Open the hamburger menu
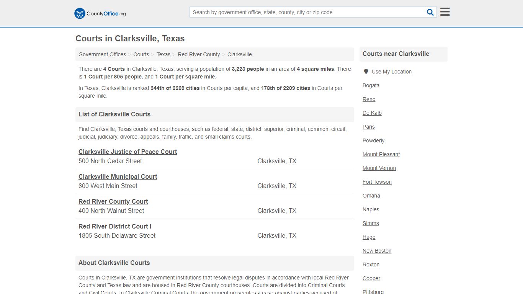 pos(445,12)
